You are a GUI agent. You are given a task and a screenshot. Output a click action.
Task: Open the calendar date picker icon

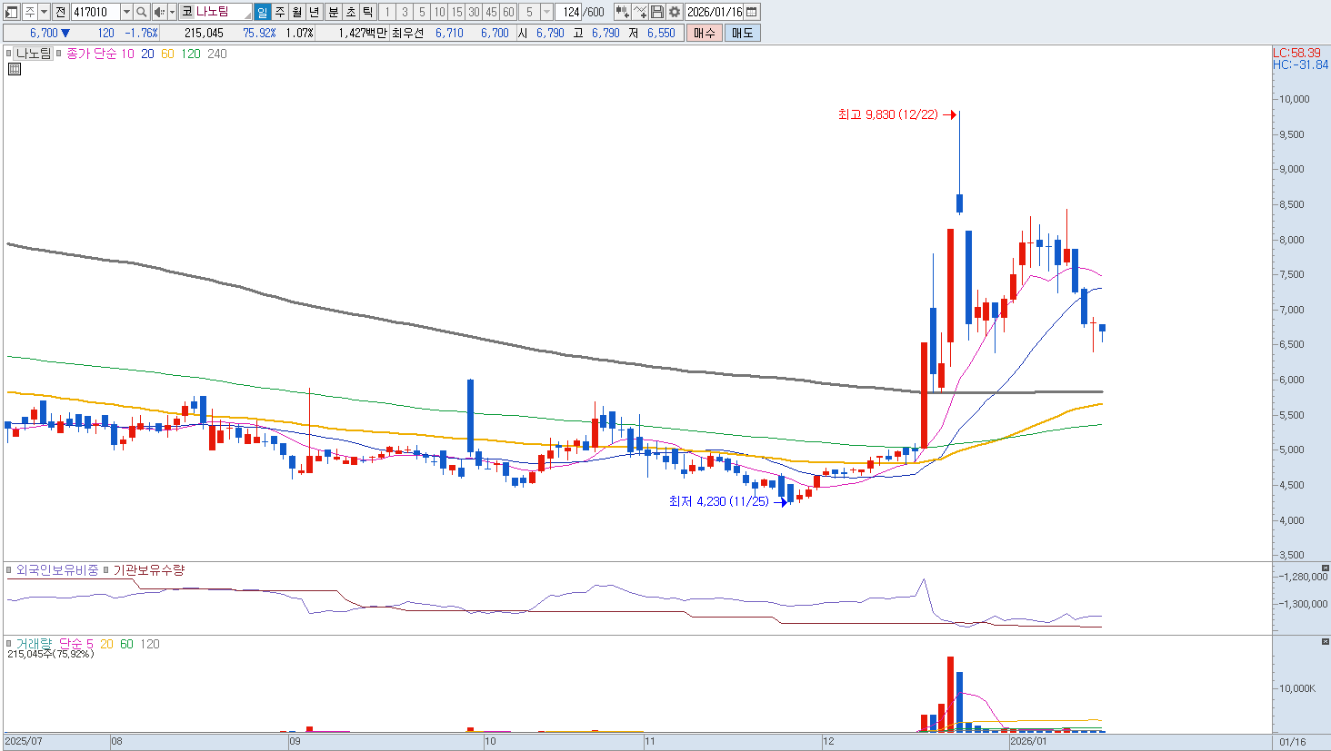point(752,12)
